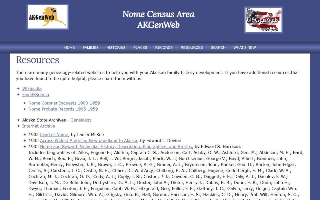Open Nome and Seward Peninsula history link
Image resolution: width=320 pixels, height=200 pixels.
click(116, 146)
